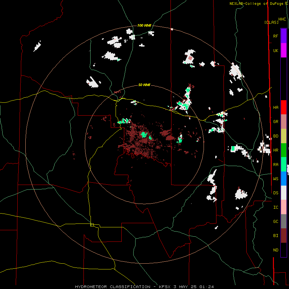This screenshot has width=289, height=289.
Task: Click the DS white legend swatch
Action: click(x=284, y=193)
